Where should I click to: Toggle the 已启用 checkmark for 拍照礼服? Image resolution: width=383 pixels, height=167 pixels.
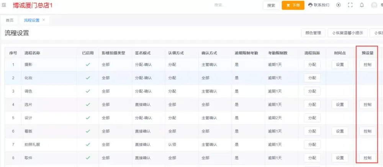point(88,144)
